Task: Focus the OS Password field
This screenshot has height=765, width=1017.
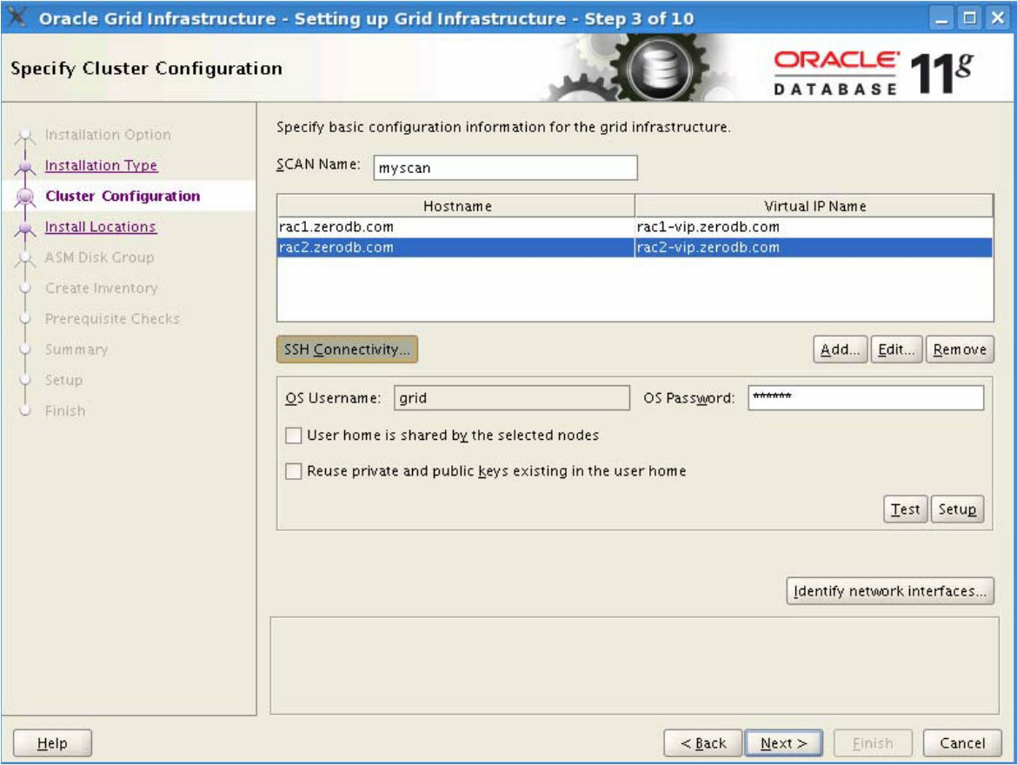Action: point(865,398)
